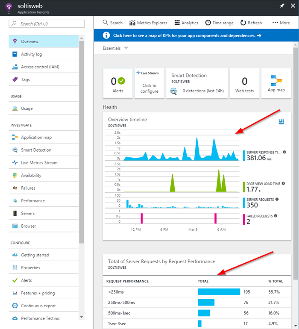Click Server Response Time info icon
This screenshot has height=329, width=299.
coord(284,152)
